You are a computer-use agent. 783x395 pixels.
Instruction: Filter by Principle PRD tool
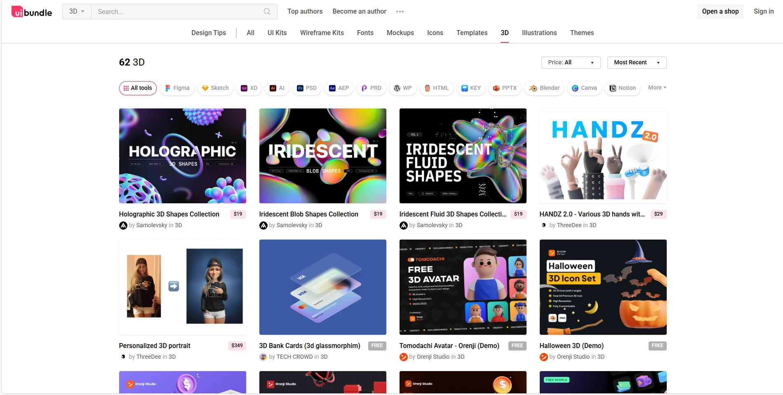coord(371,88)
